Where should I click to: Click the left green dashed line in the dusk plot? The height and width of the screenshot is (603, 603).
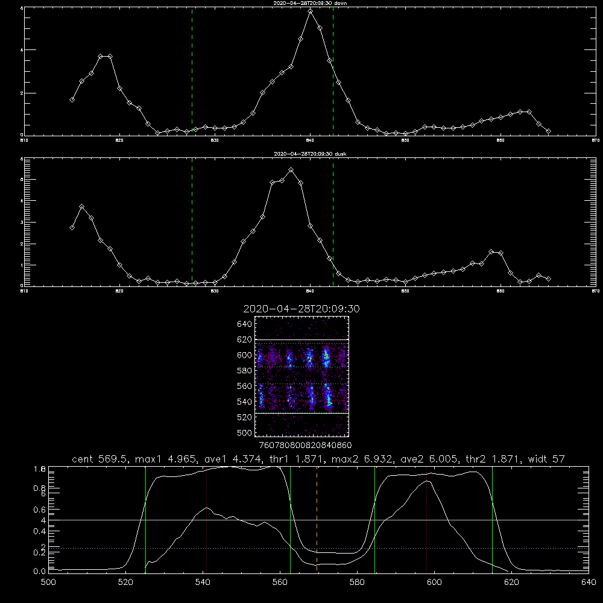click(192, 222)
